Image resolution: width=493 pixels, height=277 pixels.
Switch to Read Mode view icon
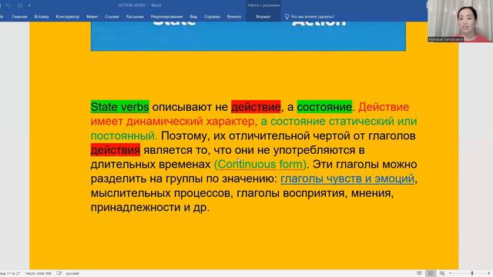[419, 273]
